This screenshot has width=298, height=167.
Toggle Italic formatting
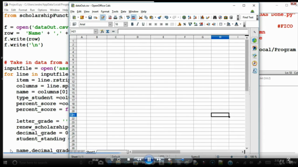pyautogui.click(x=138, y=24)
